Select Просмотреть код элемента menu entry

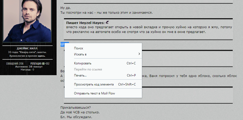pyautogui.click(x=103, y=84)
